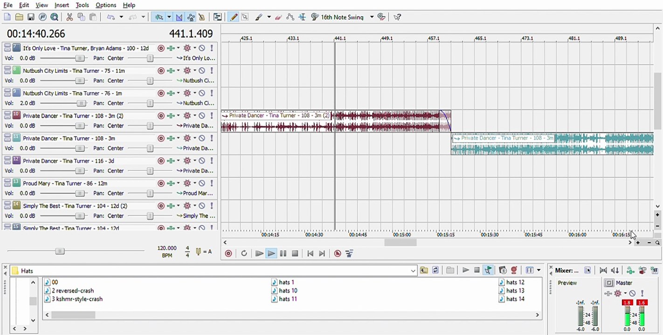Expand the undo history dropdown arrow
Screen dimensions: 663x335
click(x=121, y=17)
